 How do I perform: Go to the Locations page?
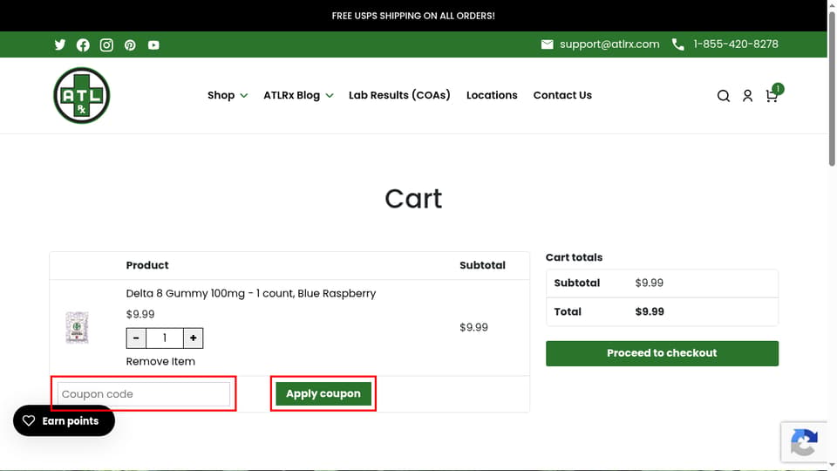492,95
